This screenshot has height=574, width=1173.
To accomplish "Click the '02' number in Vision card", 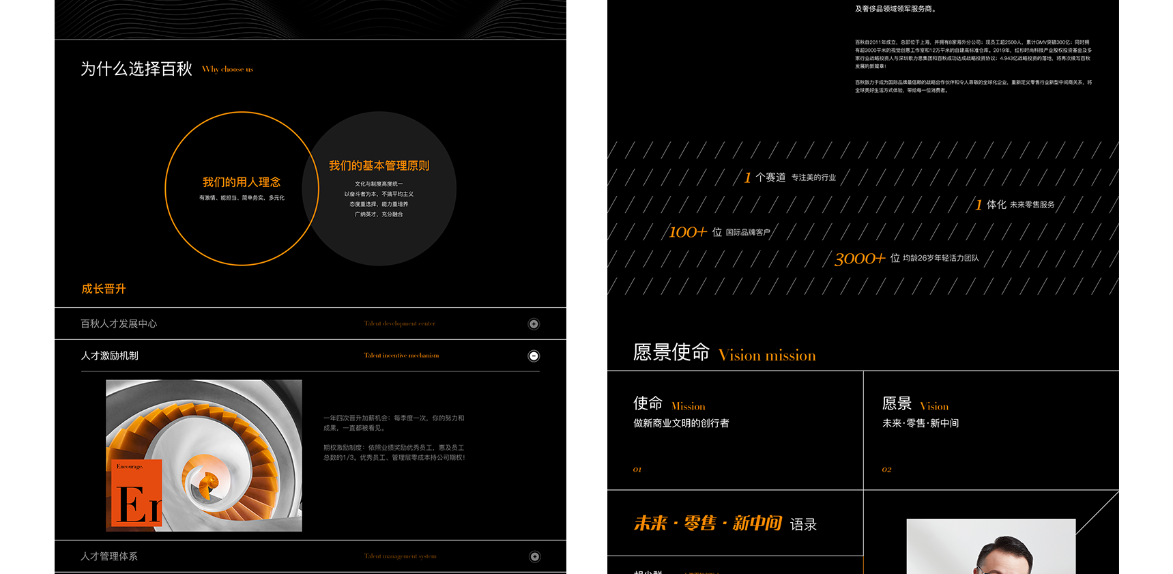I will pyautogui.click(x=886, y=470).
